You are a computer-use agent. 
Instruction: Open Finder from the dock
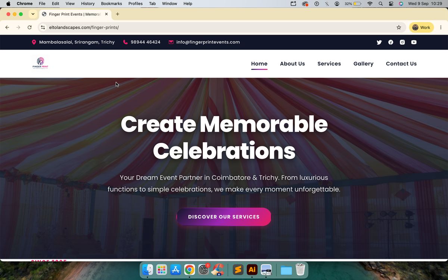tap(148, 270)
